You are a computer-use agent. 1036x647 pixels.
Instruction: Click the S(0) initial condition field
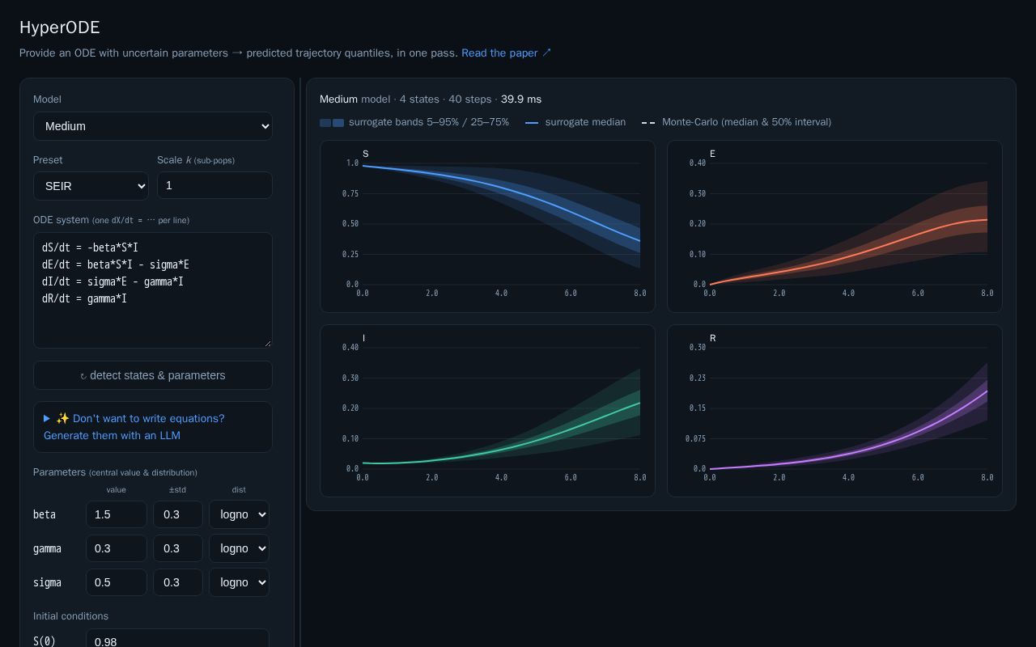point(177,638)
